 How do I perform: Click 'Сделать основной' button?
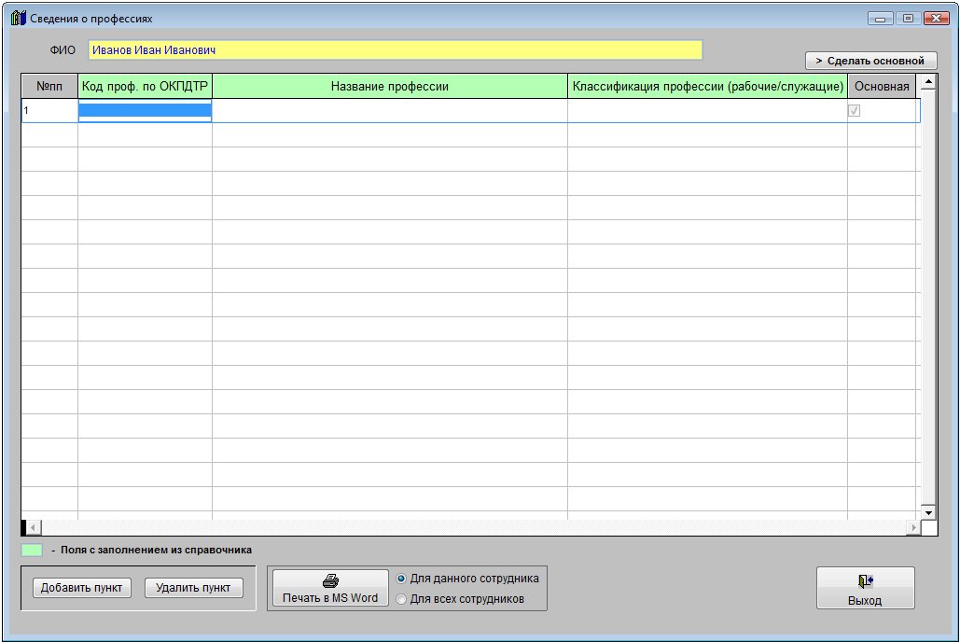pyautogui.click(x=870, y=61)
